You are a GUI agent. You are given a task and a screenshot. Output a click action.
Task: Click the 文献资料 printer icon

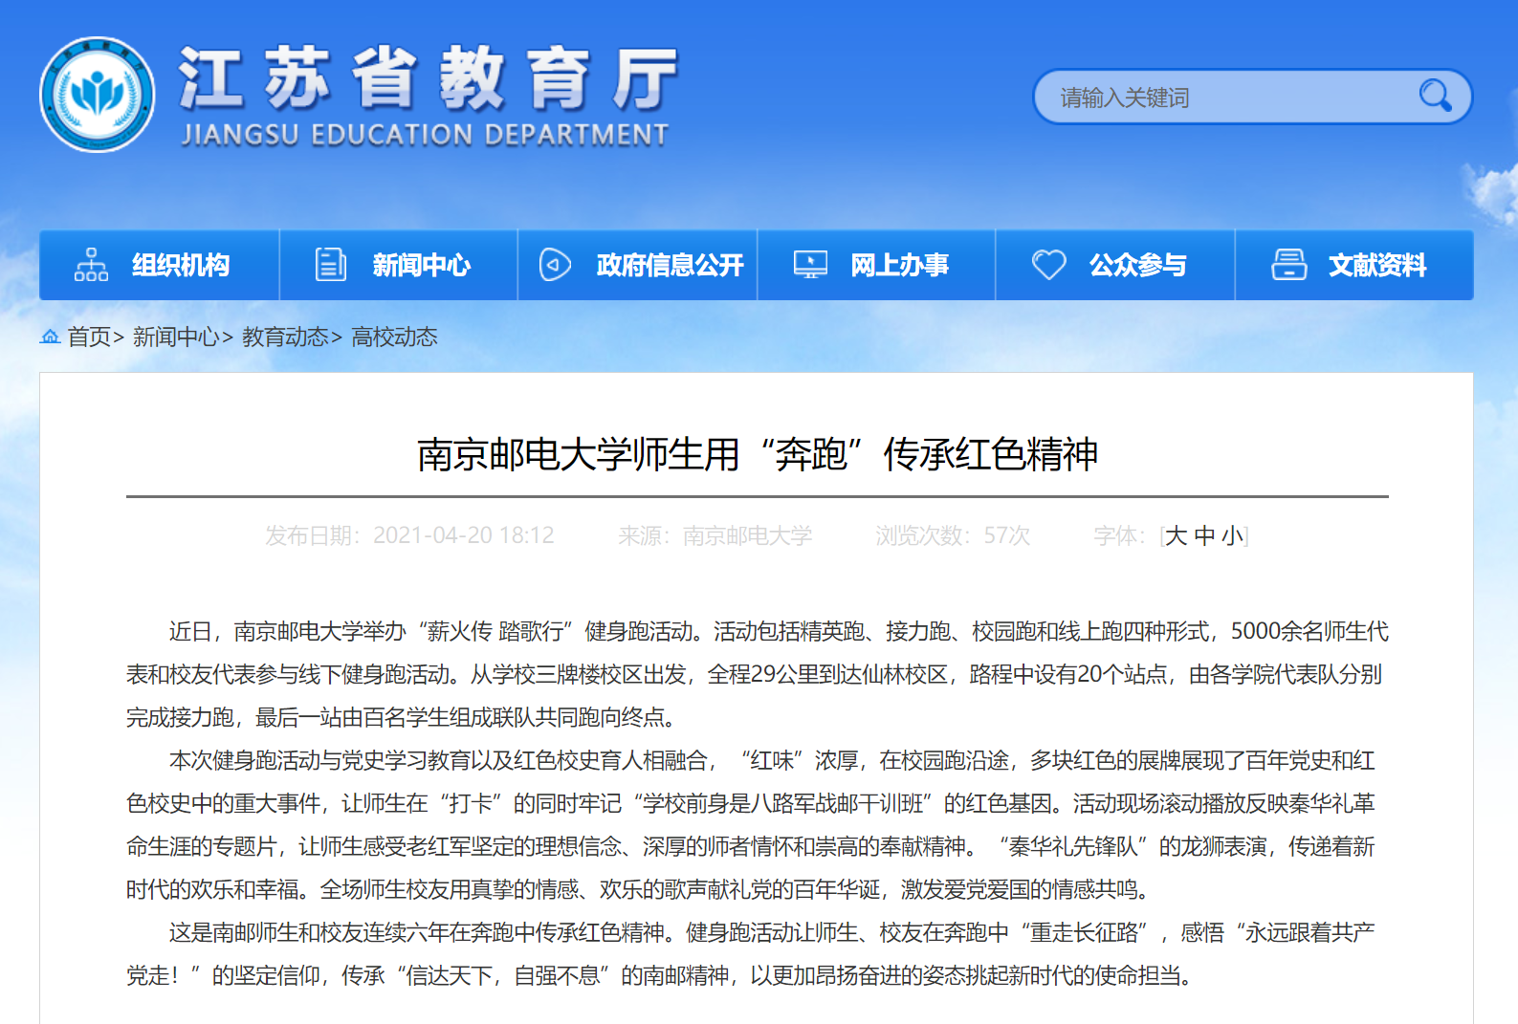(x=1288, y=265)
